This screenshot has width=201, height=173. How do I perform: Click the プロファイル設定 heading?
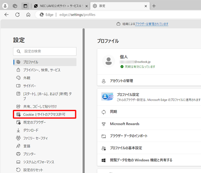pyautogui.click(x=128, y=95)
